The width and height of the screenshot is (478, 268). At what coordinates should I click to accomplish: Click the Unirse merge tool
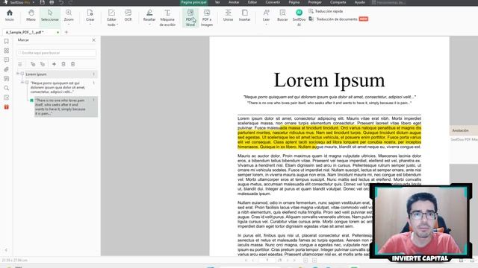click(228, 16)
